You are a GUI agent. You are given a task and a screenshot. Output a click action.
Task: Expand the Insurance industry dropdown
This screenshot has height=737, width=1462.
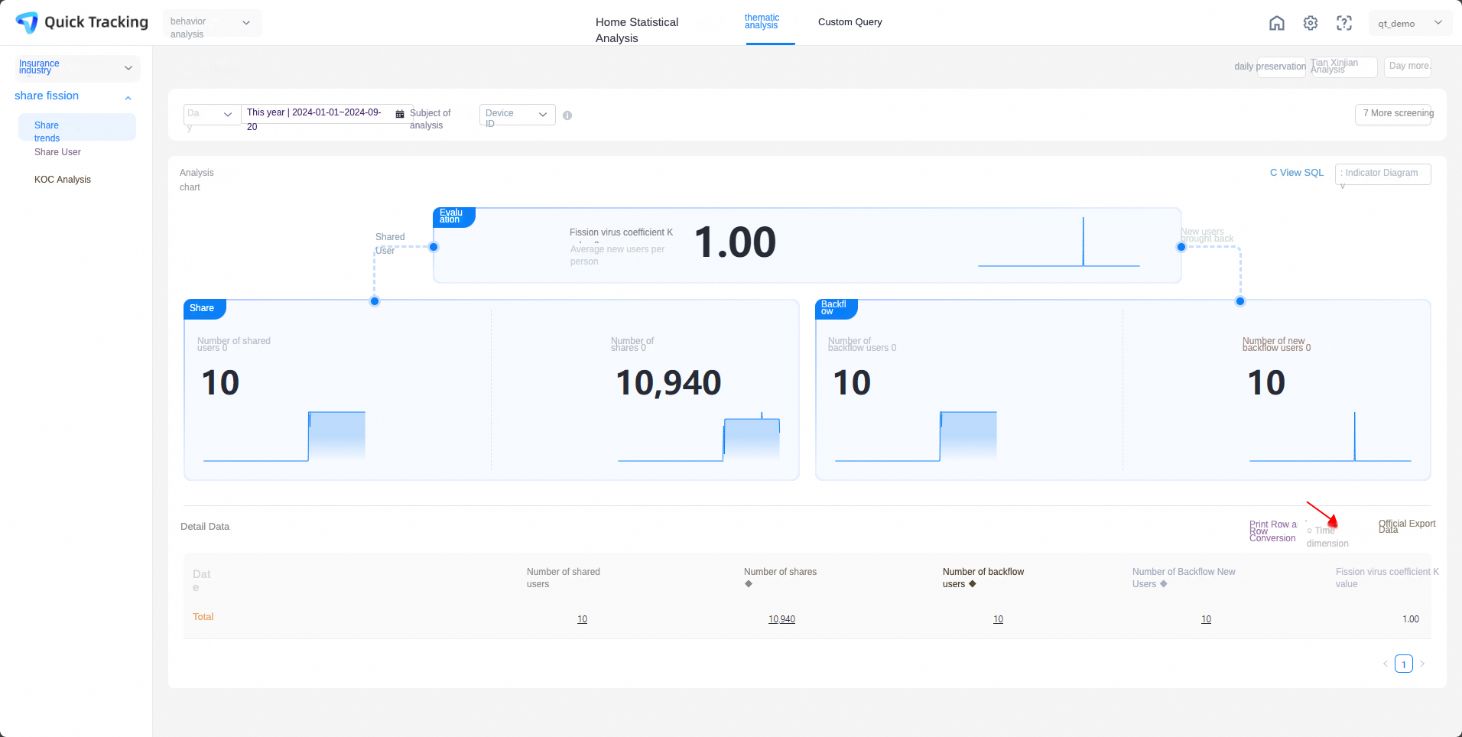pos(77,68)
